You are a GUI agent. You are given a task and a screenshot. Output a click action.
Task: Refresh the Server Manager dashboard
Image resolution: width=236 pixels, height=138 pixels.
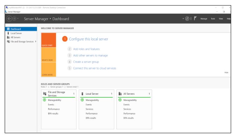coord(187,19)
